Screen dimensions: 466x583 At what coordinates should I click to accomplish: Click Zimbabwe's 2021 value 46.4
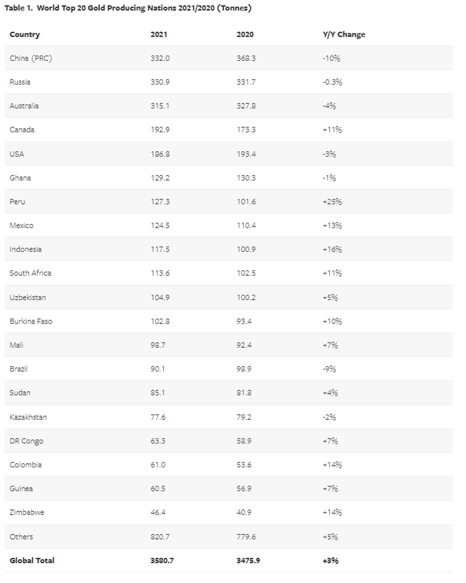pyautogui.click(x=158, y=512)
